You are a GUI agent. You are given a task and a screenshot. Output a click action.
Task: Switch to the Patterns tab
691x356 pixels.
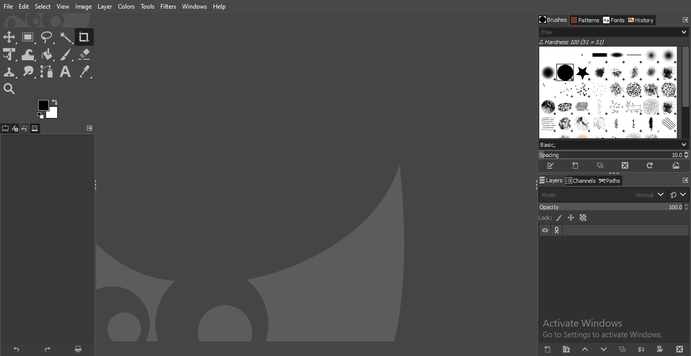pos(585,20)
